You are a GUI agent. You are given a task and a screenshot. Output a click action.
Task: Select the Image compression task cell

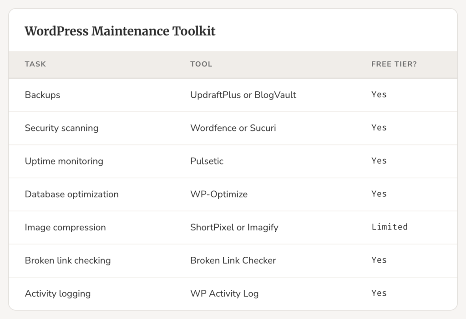click(x=65, y=228)
